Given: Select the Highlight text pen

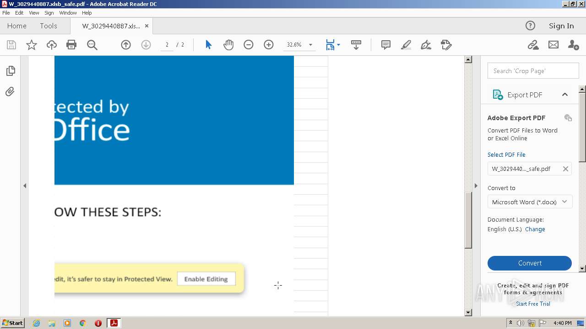Looking at the screenshot, I should 406,45.
